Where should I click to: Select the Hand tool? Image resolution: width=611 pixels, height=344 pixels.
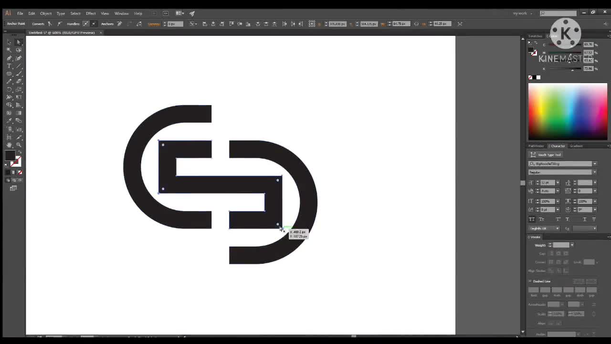point(9,145)
